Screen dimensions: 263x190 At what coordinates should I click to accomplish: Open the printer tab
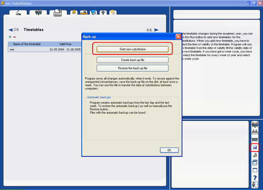(x=58, y=13)
